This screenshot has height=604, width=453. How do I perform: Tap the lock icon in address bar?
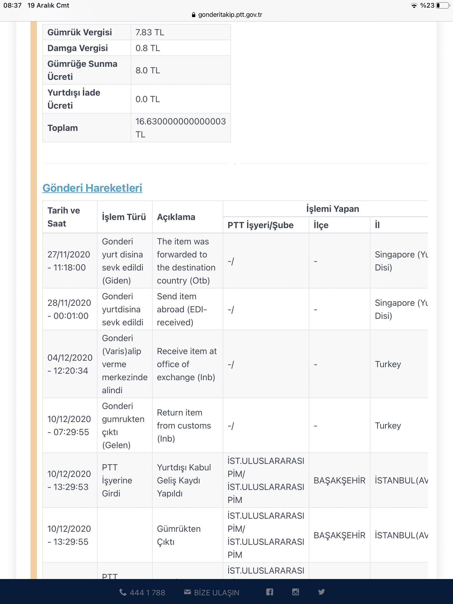194,15
